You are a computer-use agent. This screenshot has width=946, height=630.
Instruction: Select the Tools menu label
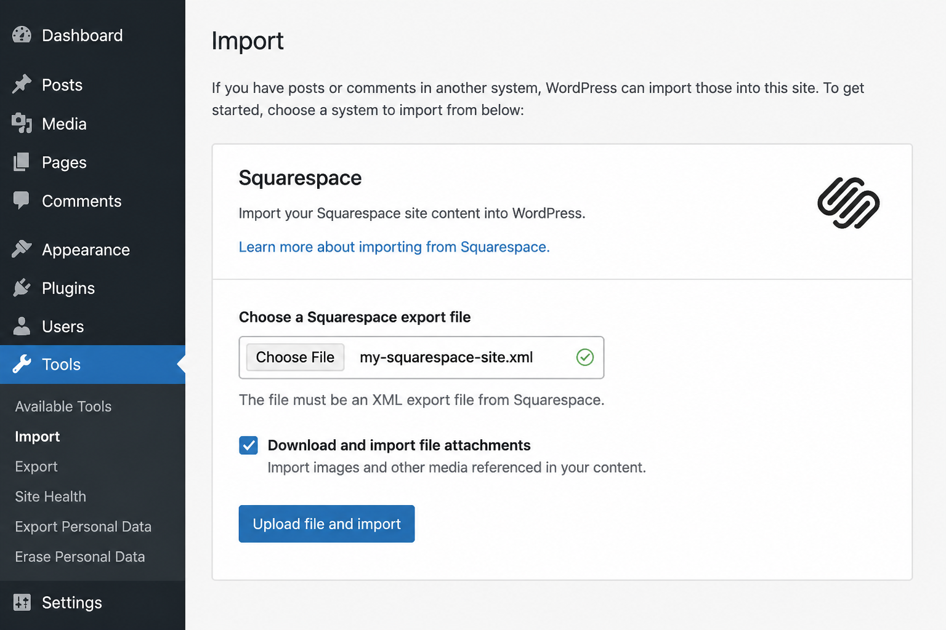pos(61,364)
